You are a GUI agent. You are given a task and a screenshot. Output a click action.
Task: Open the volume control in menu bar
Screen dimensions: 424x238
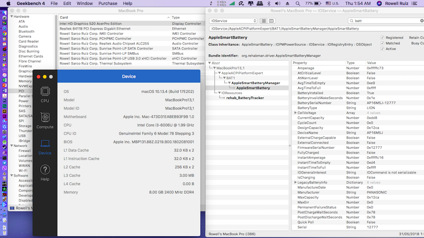pos(277,4)
